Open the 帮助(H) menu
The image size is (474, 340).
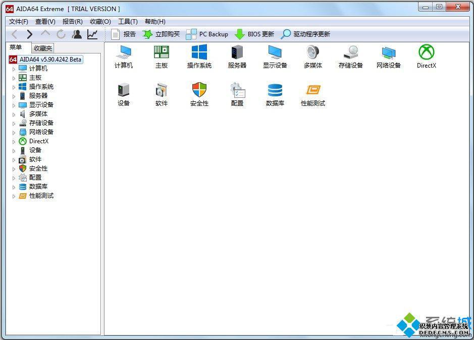(155, 22)
